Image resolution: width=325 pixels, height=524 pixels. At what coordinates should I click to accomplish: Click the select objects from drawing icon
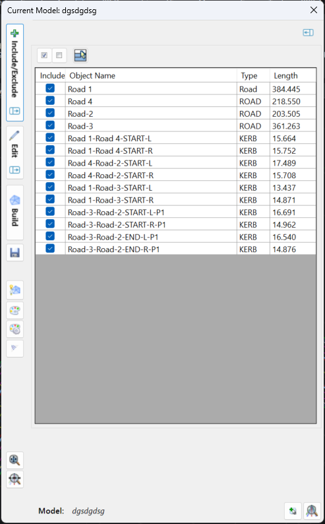click(80, 55)
